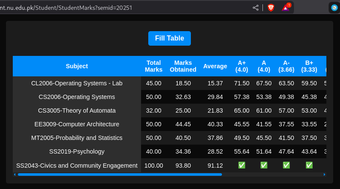Click the Fill Table button
Image resolution: width=340 pixels, height=189 pixels.
pos(170,38)
